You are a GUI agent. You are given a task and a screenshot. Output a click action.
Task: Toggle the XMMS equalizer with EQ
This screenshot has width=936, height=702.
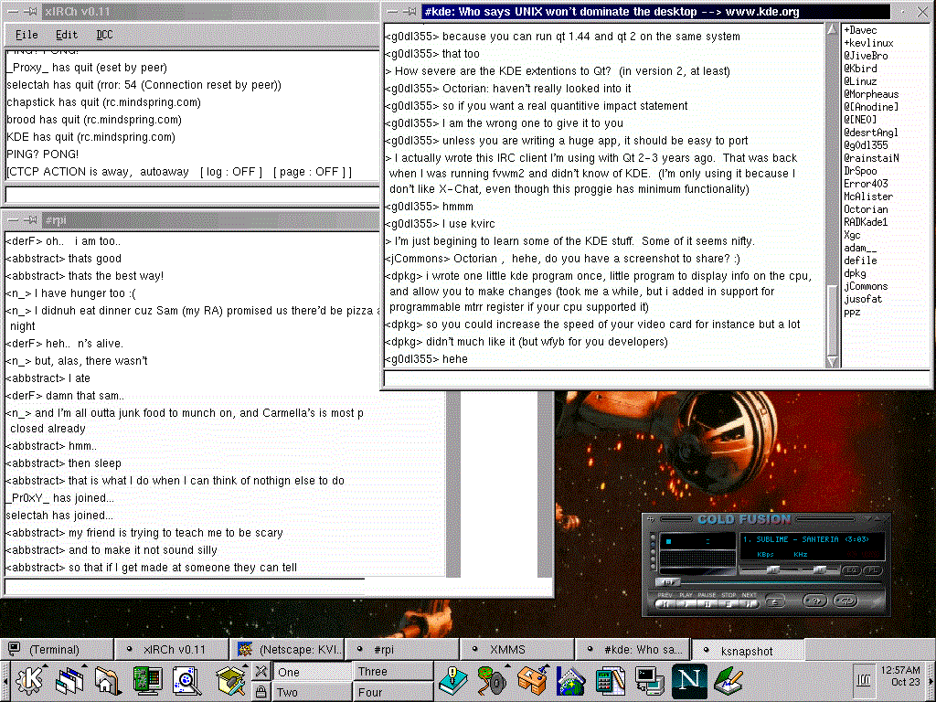pyautogui.click(x=851, y=569)
